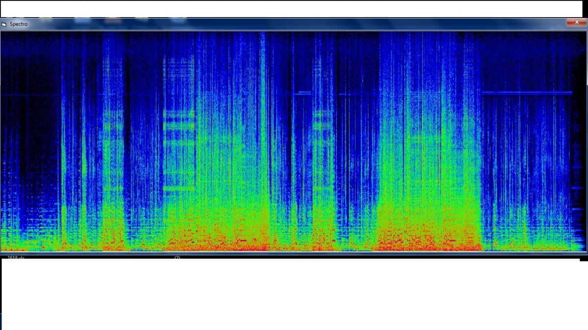
Task: Click the "(7)" text in the status bar
Action: click(x=177, y=257)
